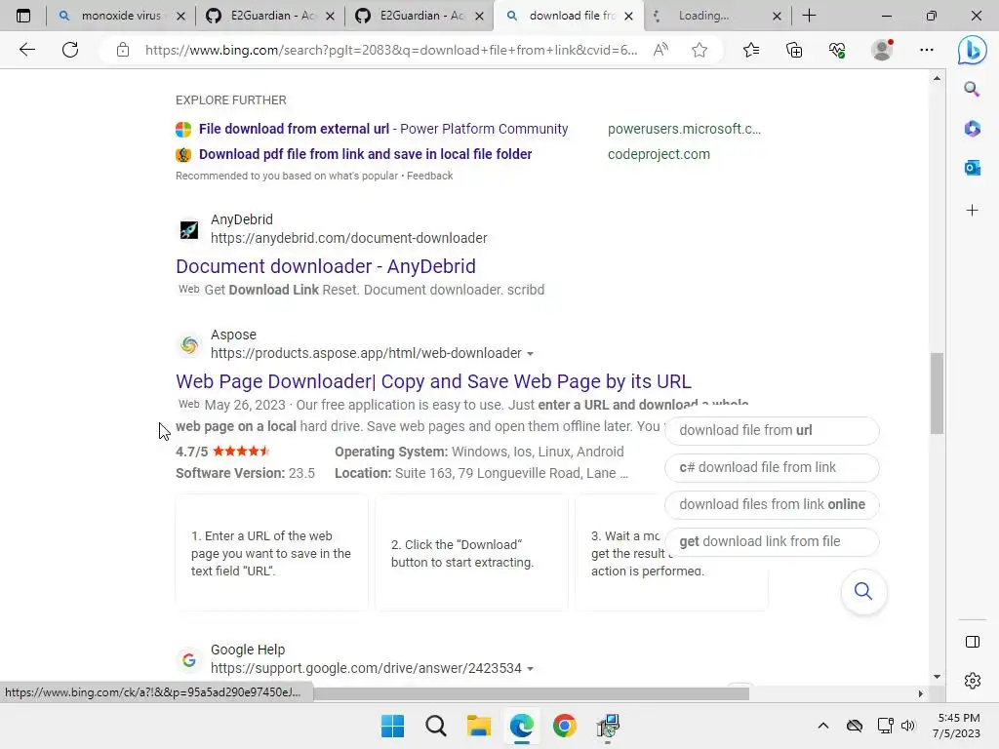
Task: Click the Feedback link under Explore Further
Action: pos(430,176)
